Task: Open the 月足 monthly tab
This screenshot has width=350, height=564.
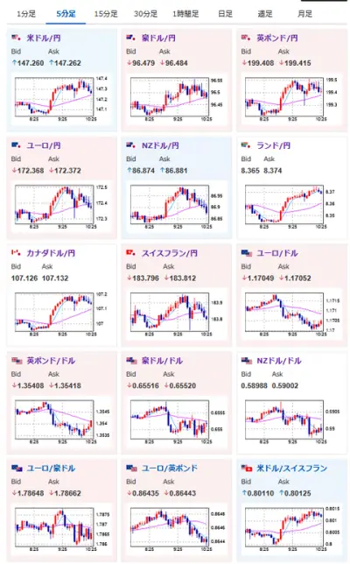Action: 304,14
